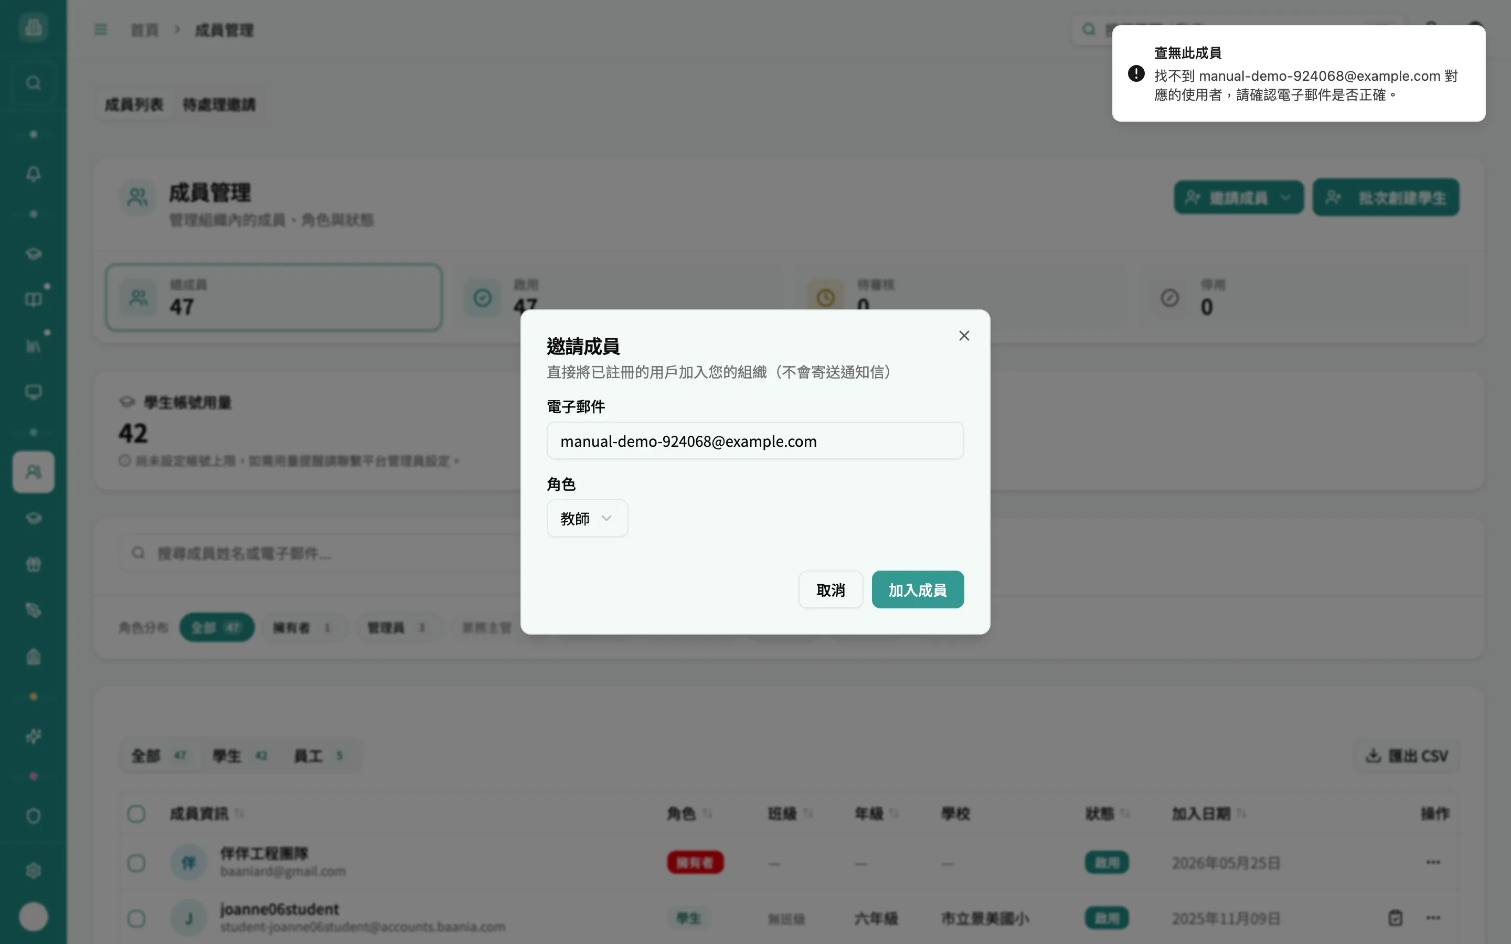1511x944 pixels.
Task: Open the library books icon in sidebar
Action: (x=33, y=346)
